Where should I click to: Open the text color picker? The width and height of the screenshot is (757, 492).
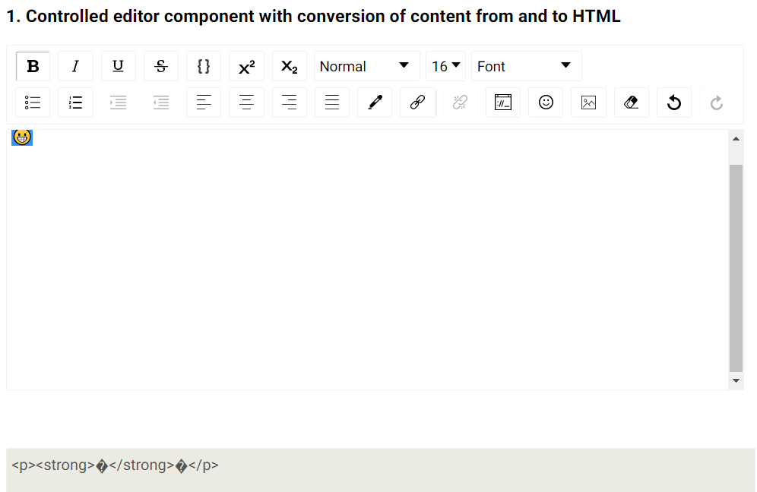point(375,102)
